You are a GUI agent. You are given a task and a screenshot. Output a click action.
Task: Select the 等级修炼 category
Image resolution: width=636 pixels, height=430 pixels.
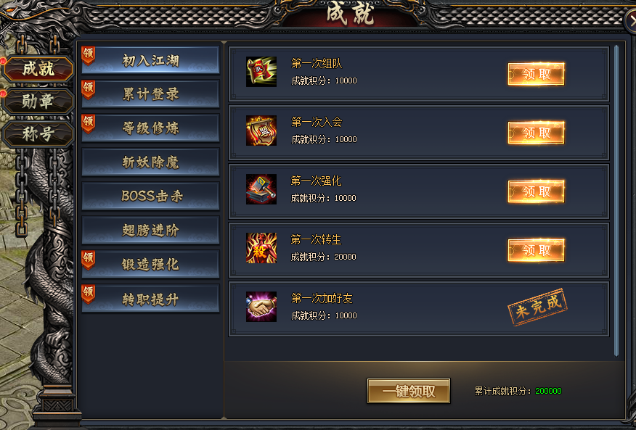[150, 128]
